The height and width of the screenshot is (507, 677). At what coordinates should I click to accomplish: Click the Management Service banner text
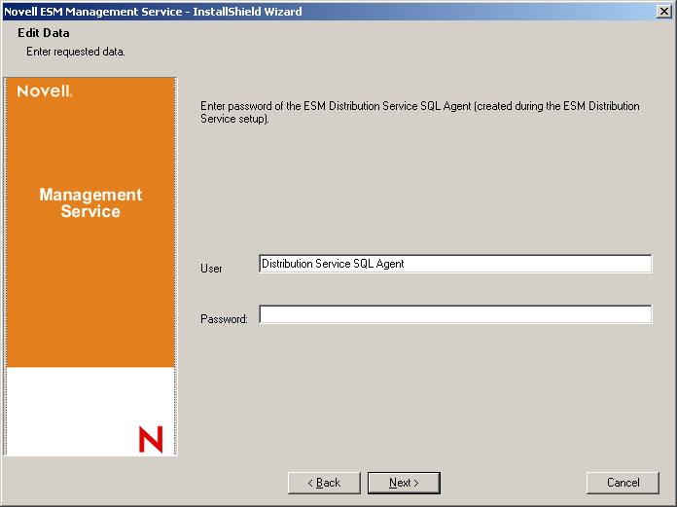click(90, 203)
